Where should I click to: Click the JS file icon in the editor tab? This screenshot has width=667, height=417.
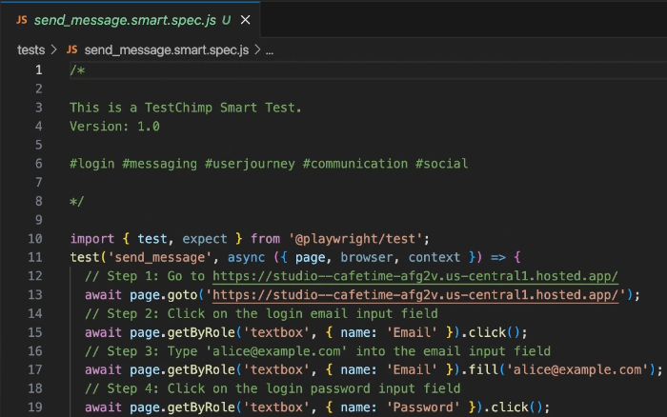click(x=21, y=20)
